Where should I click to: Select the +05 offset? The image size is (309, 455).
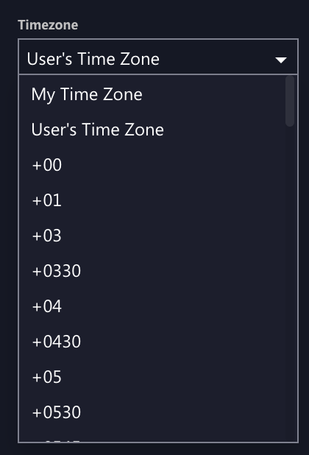click(152, 377)
